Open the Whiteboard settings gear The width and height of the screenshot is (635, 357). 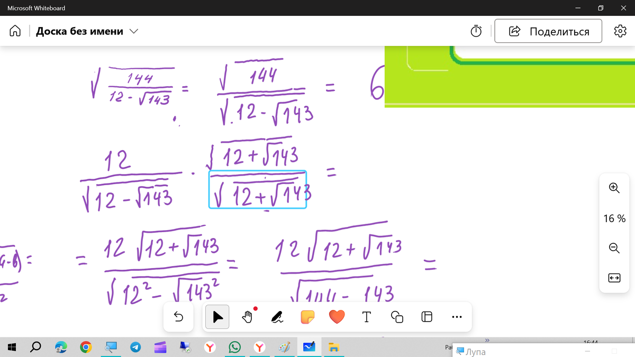pos(620,31)
